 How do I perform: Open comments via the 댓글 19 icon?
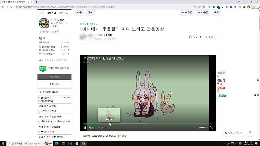click(x=195, y=37)
